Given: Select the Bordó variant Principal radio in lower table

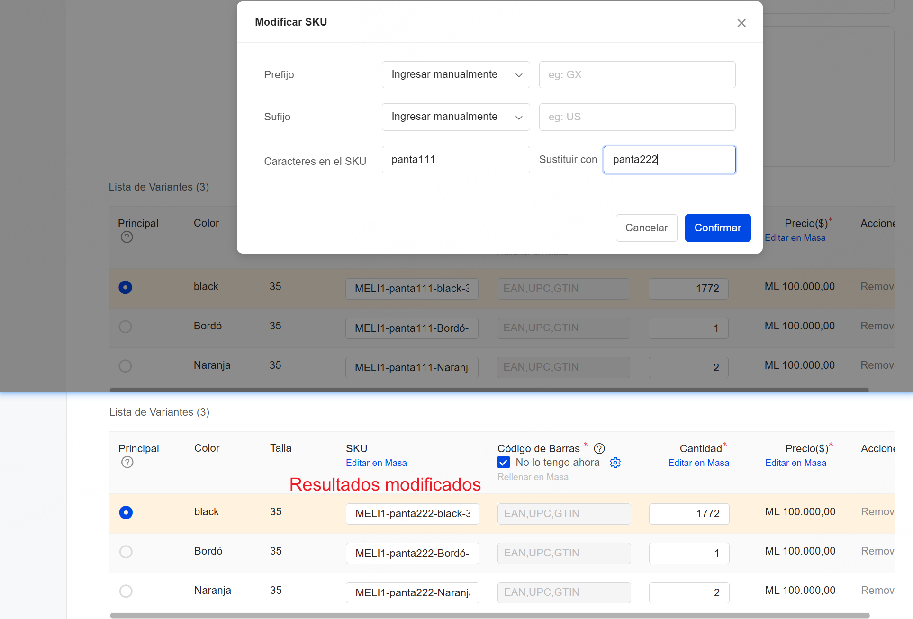Looking at the screenshot, I should tap(126, 552).
